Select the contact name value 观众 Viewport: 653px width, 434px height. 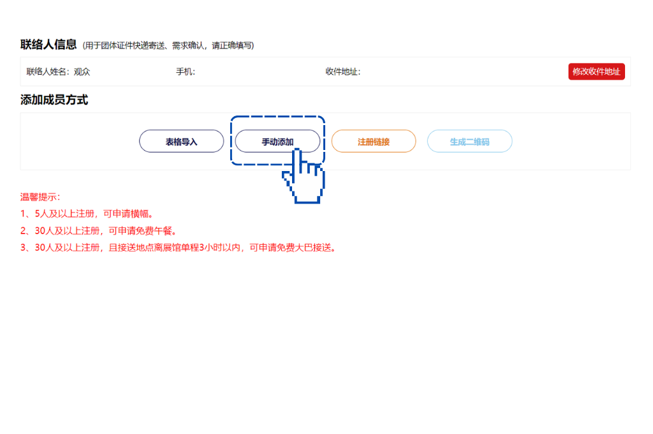click(x=82, y=71)
